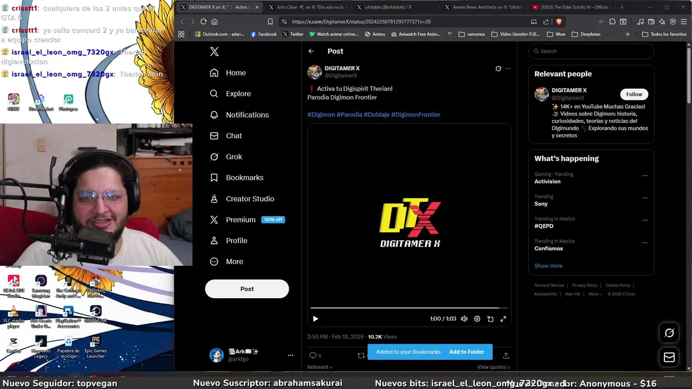Open the #DigimonFrontier hashtag
Screen dimensions: 692x389
click(x=416, y=115)
